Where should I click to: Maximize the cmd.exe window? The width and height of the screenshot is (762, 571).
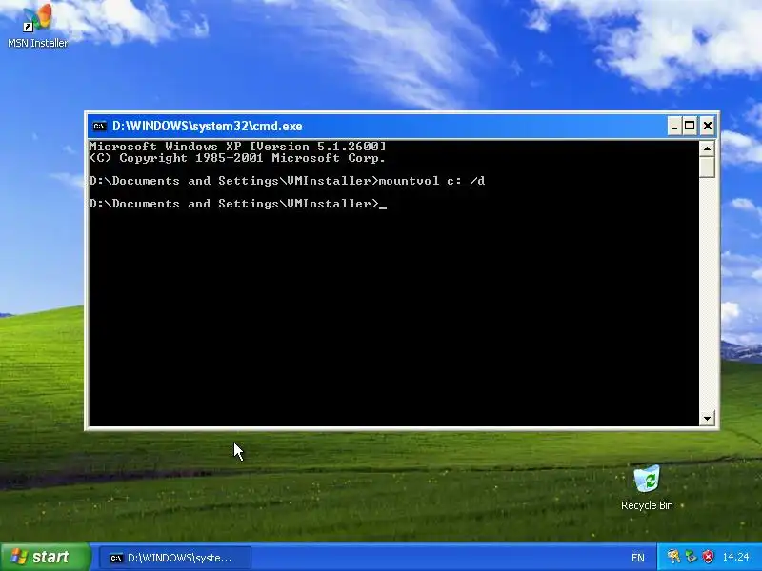pos(690,127)
